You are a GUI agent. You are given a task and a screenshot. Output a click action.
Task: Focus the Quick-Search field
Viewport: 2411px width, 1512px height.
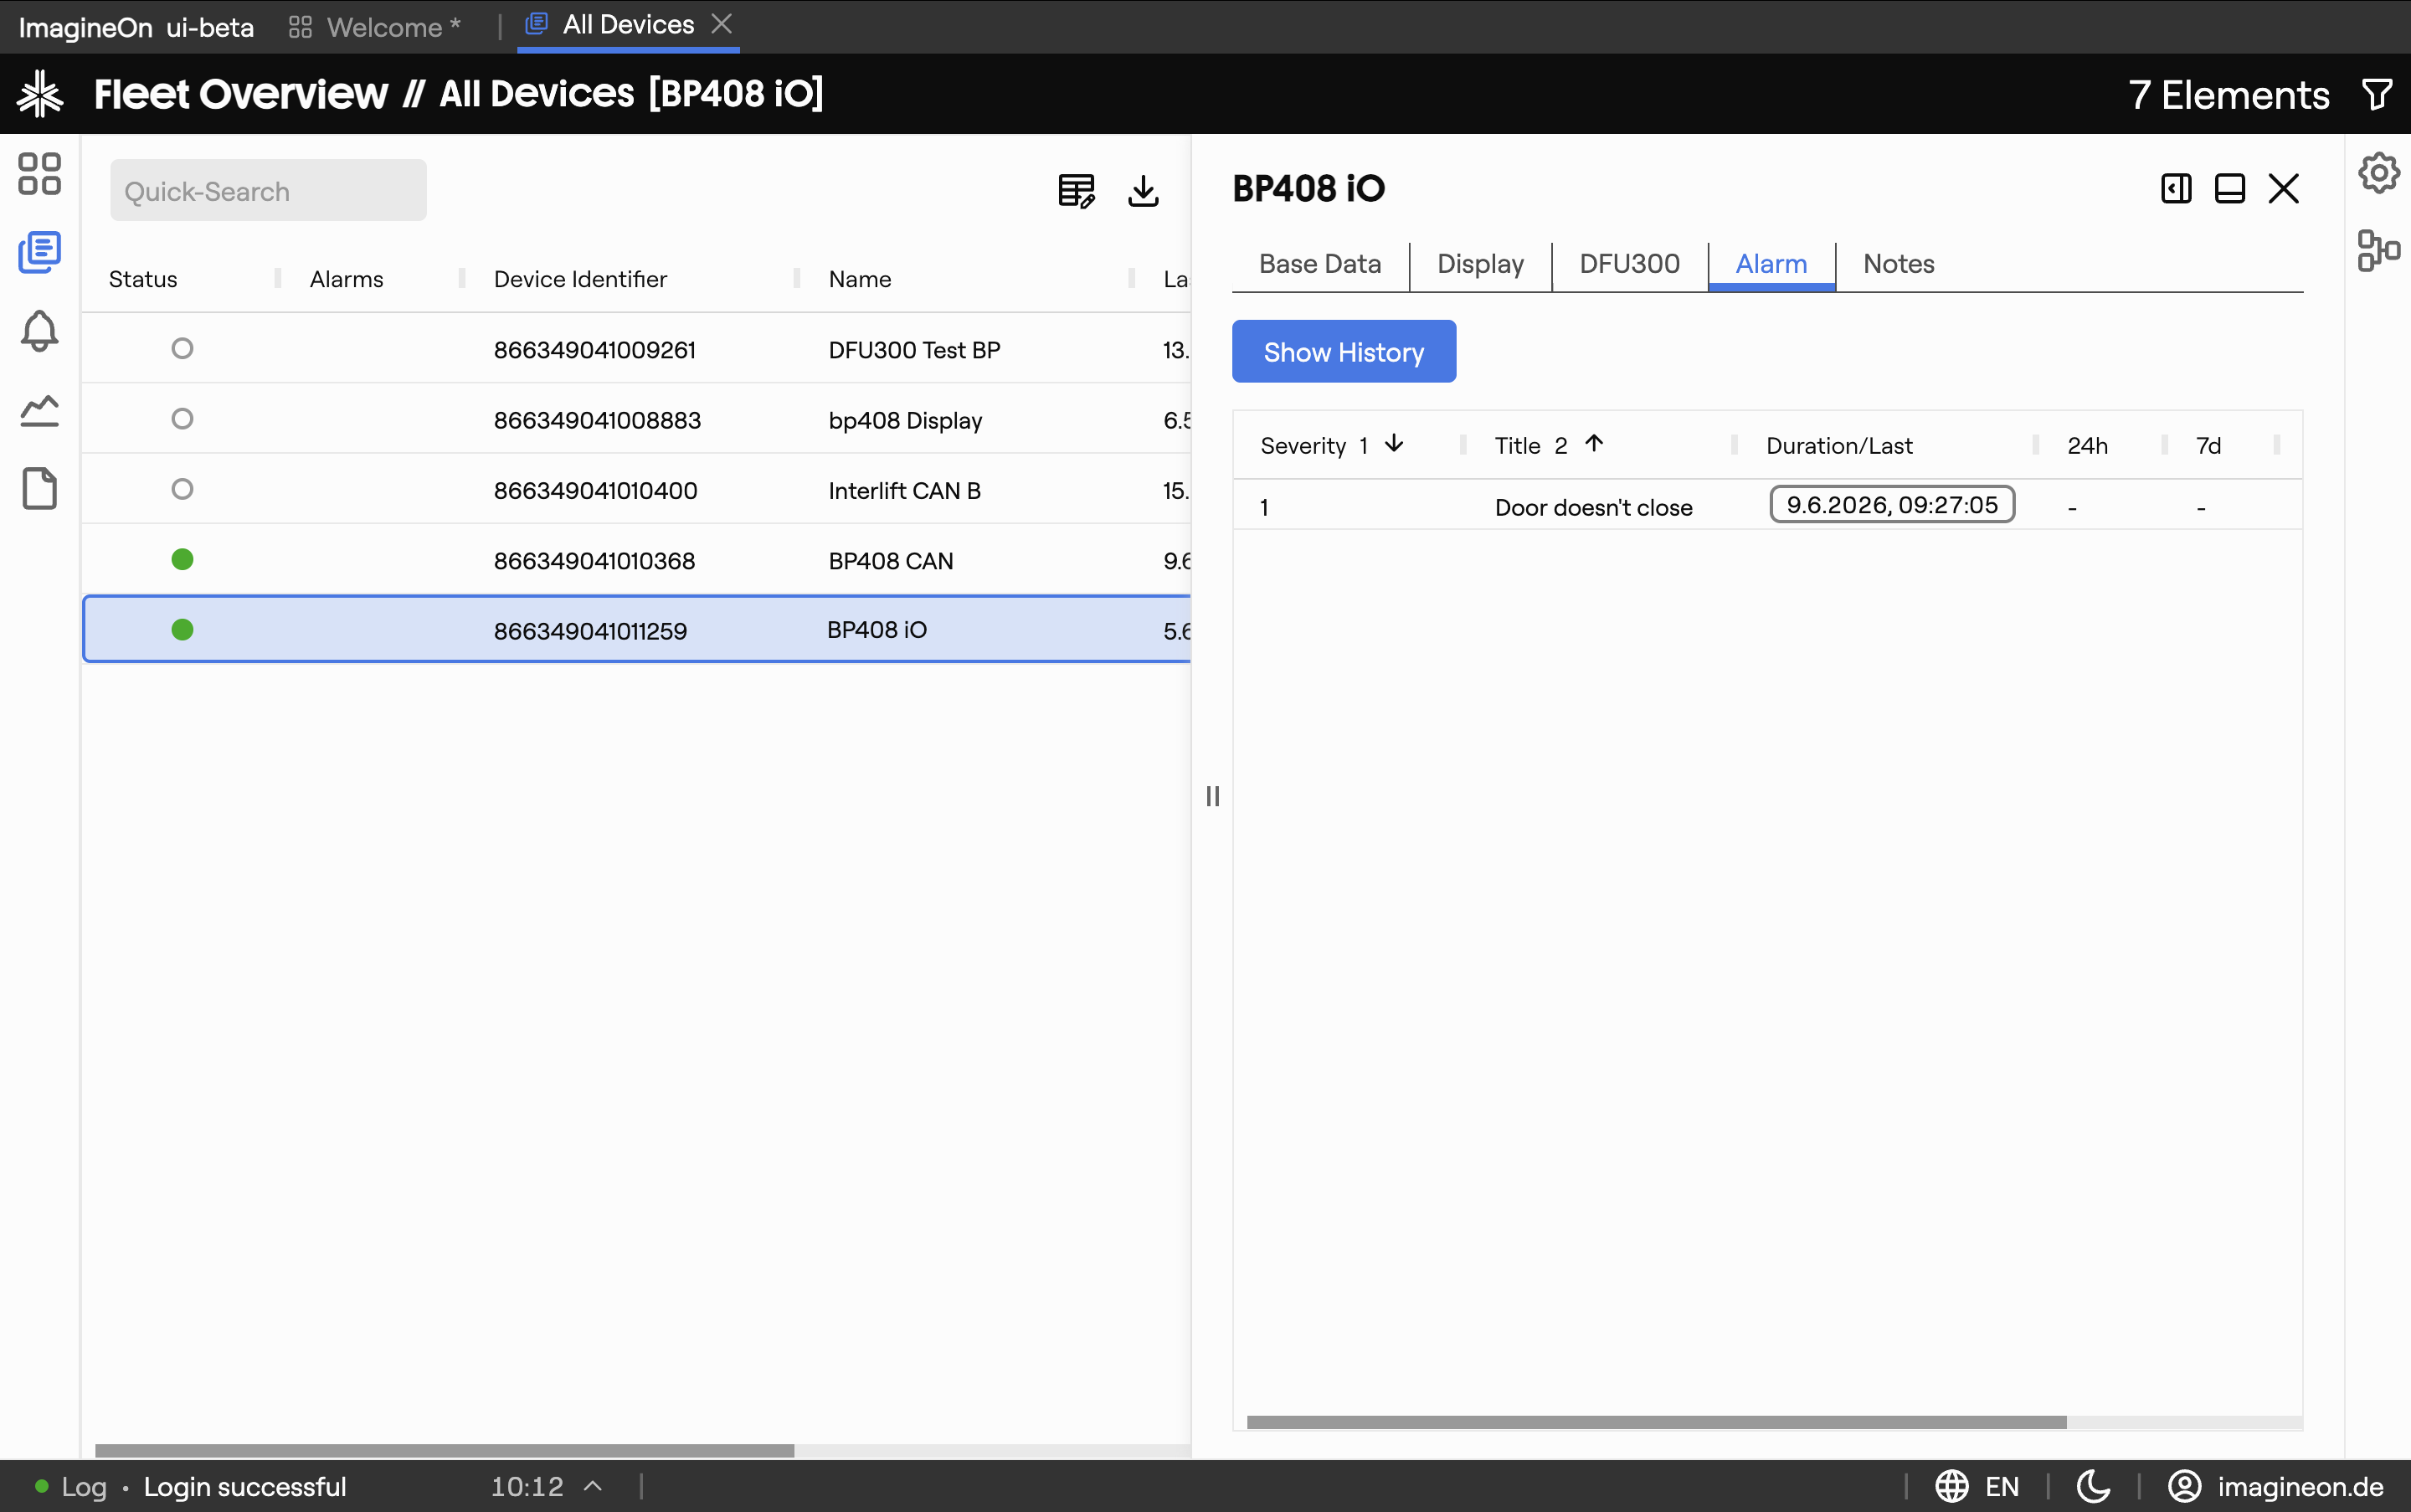click(x=268, y=190)
